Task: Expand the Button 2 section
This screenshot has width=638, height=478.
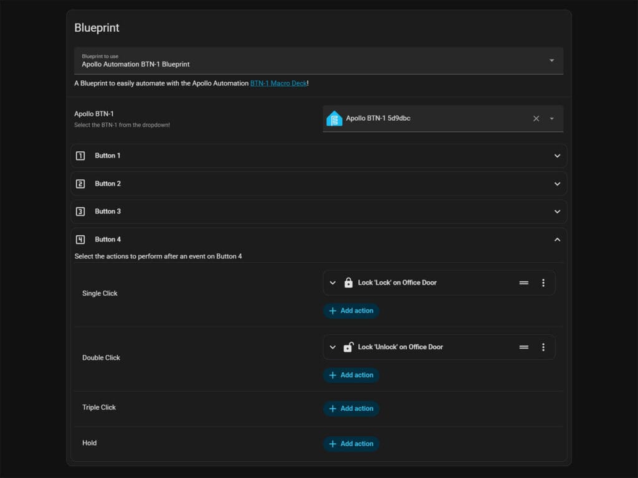Action: pos(557,184)
